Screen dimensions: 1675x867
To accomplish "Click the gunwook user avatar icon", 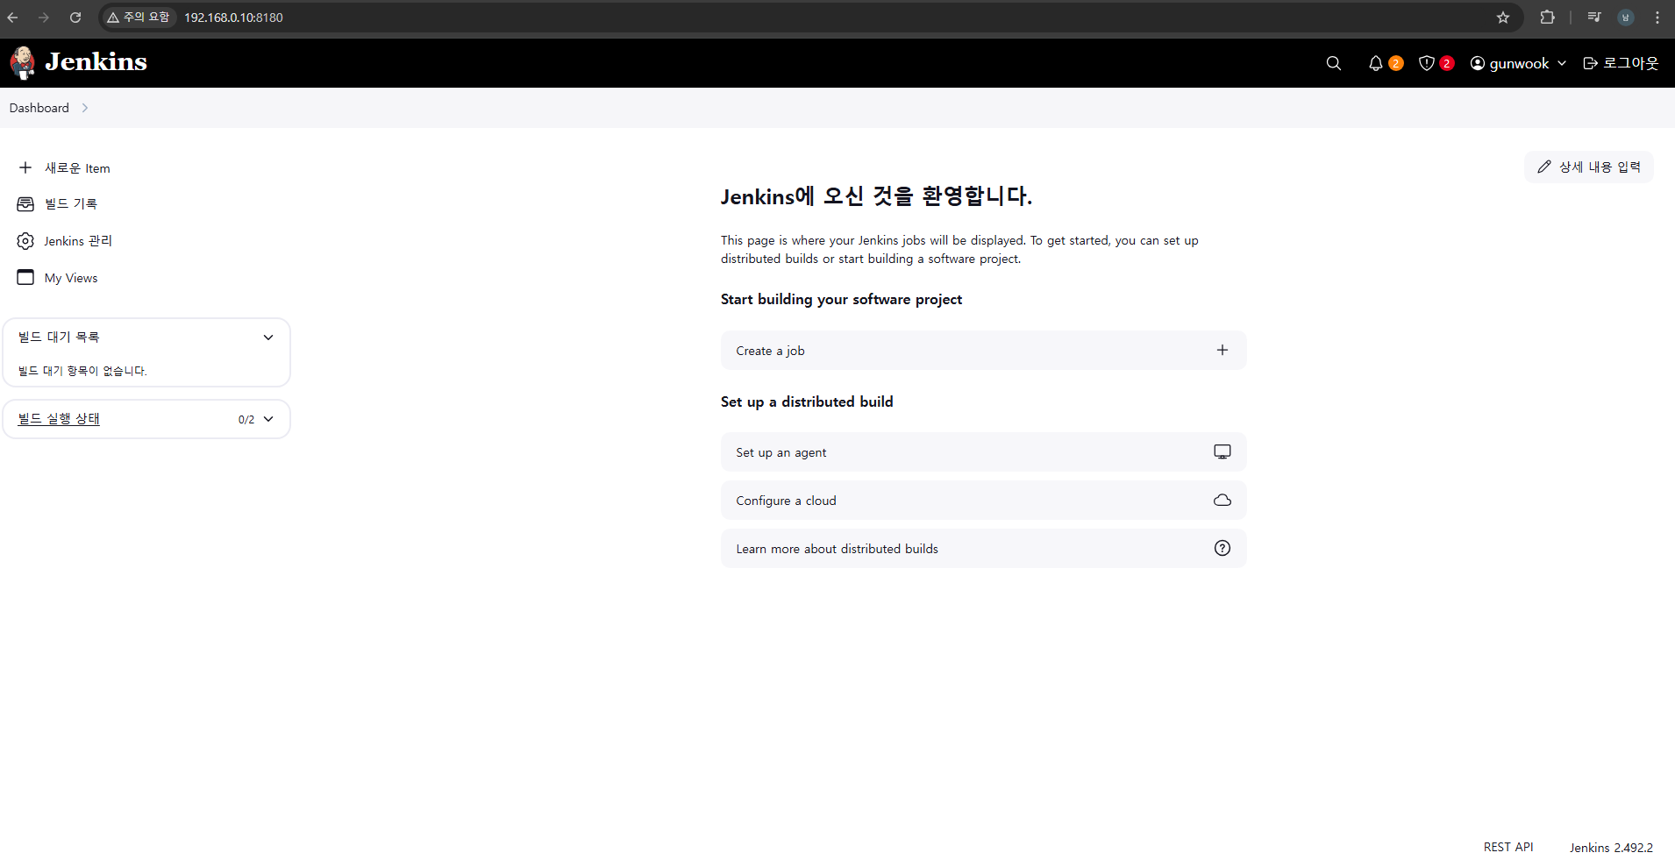I will tap(1478, 63).
